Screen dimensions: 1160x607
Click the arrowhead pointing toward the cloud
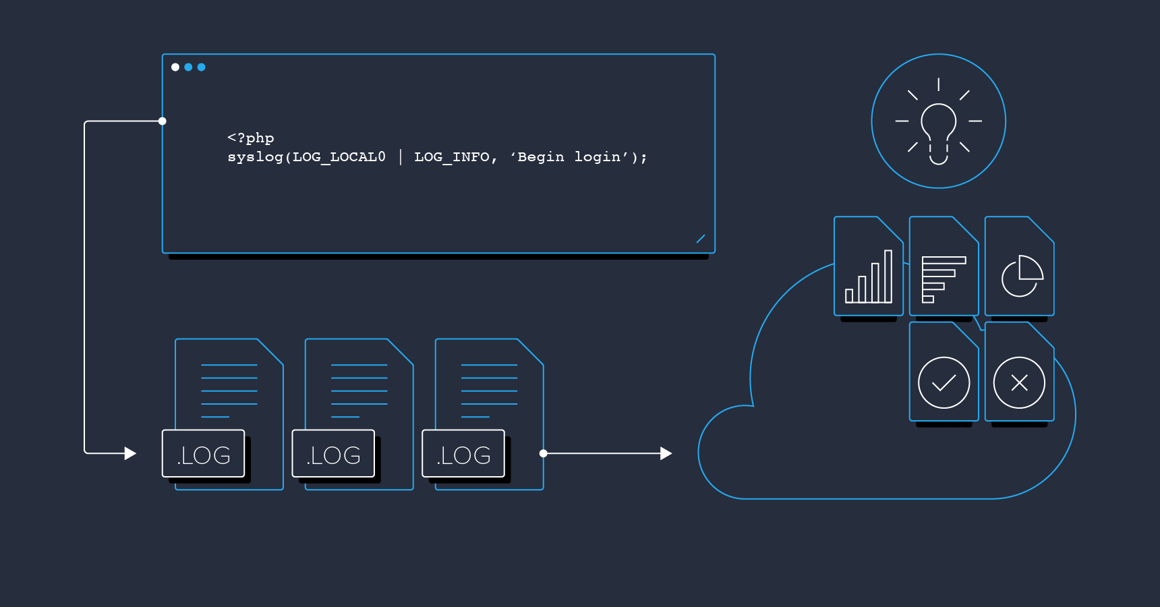click(x=666, y=453)
